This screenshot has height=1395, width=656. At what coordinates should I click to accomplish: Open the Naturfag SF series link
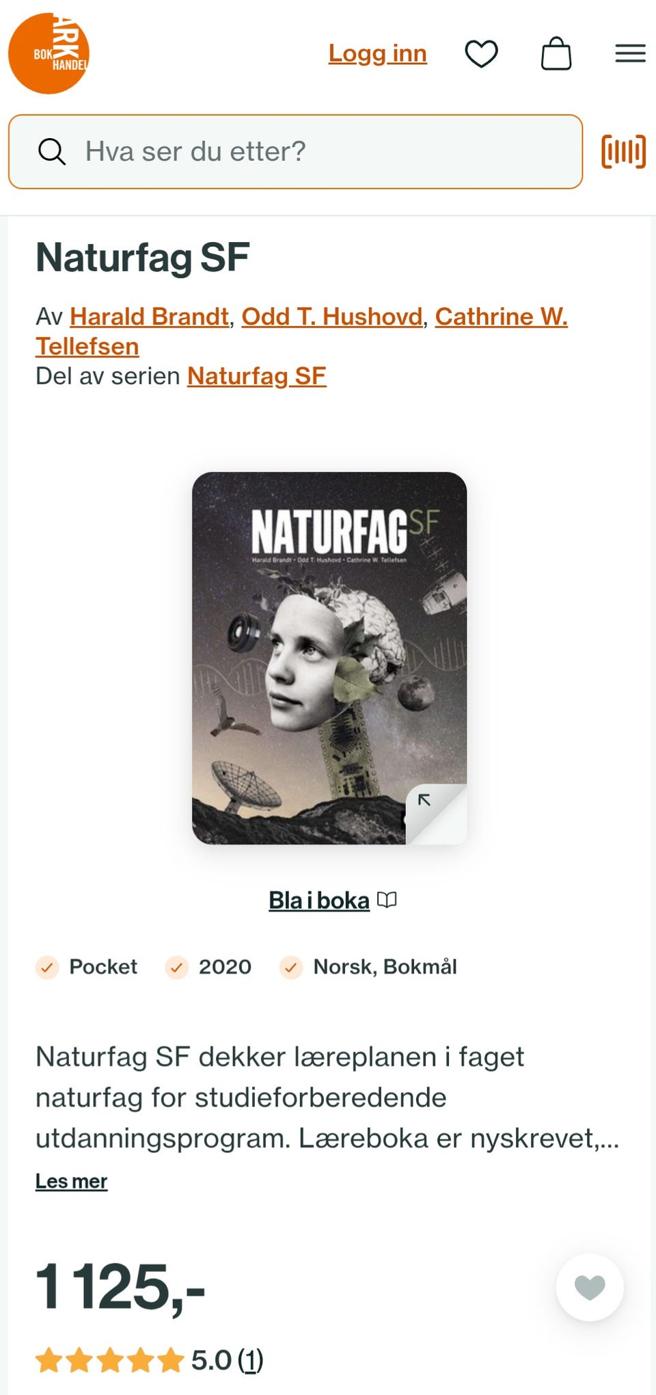(257, 375)
